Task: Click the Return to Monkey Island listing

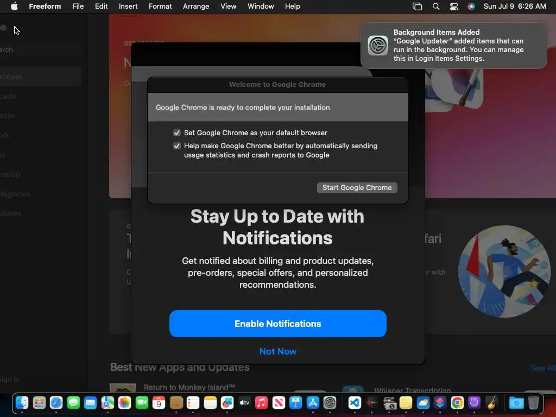Action: coord(189,387)
